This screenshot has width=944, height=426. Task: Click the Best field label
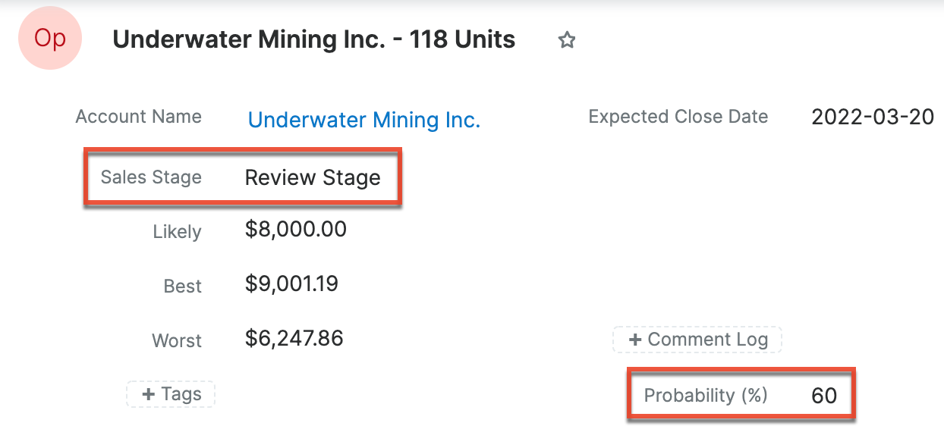pos(183,287)
